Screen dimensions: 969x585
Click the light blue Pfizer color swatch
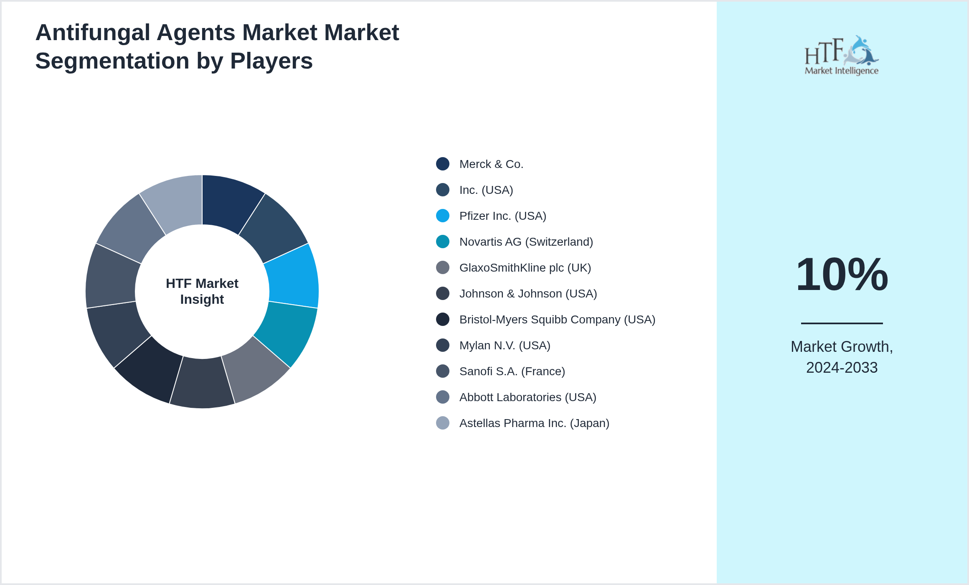(442, 216)
